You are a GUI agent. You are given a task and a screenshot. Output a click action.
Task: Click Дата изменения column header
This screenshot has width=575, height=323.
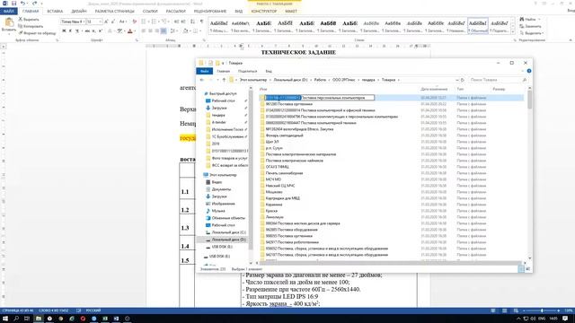(x=434, y=89)
